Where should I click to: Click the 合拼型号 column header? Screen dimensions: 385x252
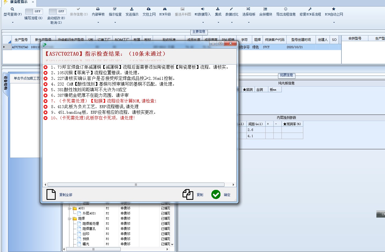[355, 38]
